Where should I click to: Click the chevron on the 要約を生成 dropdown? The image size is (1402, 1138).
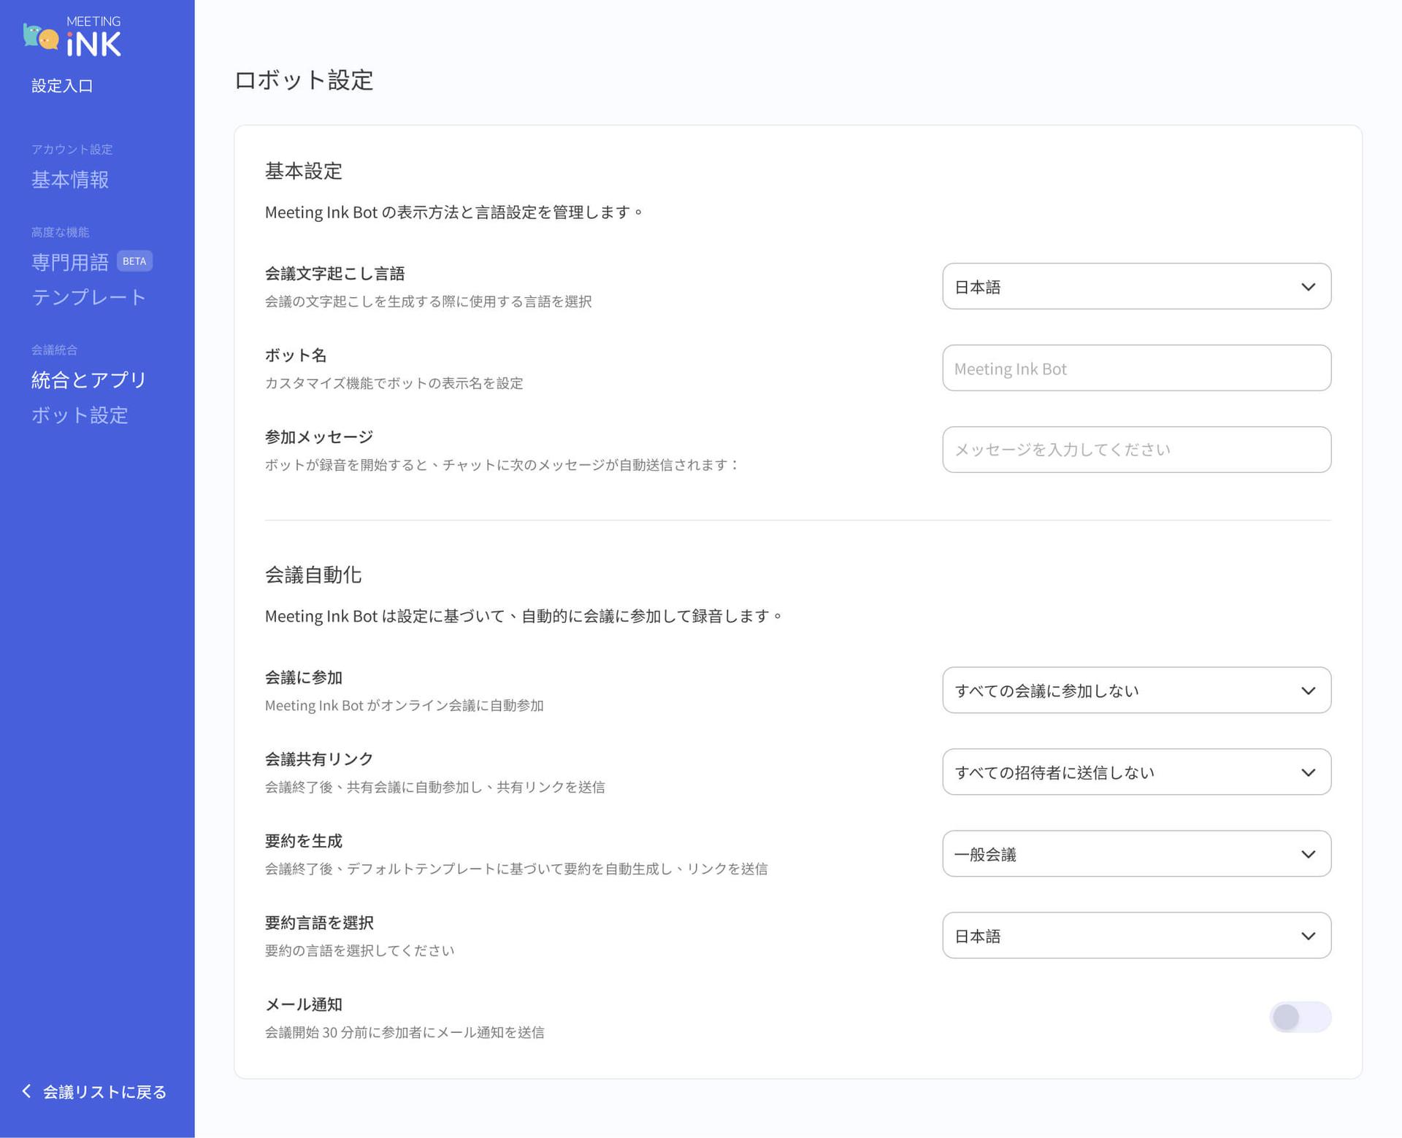[1308, 854]
